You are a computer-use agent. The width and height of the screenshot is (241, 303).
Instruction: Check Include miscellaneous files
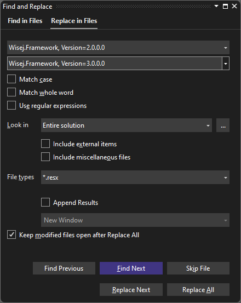45,157
